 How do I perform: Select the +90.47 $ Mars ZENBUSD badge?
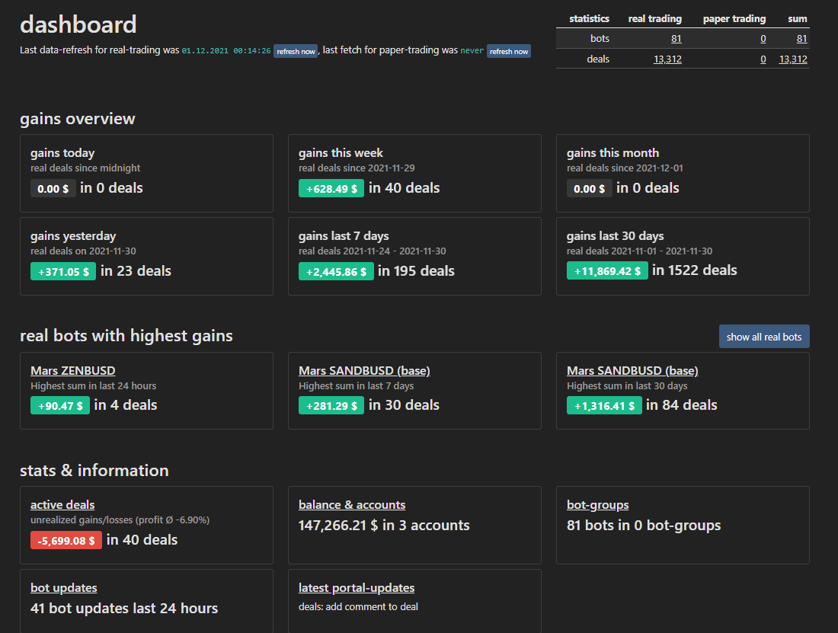[60, 406]
